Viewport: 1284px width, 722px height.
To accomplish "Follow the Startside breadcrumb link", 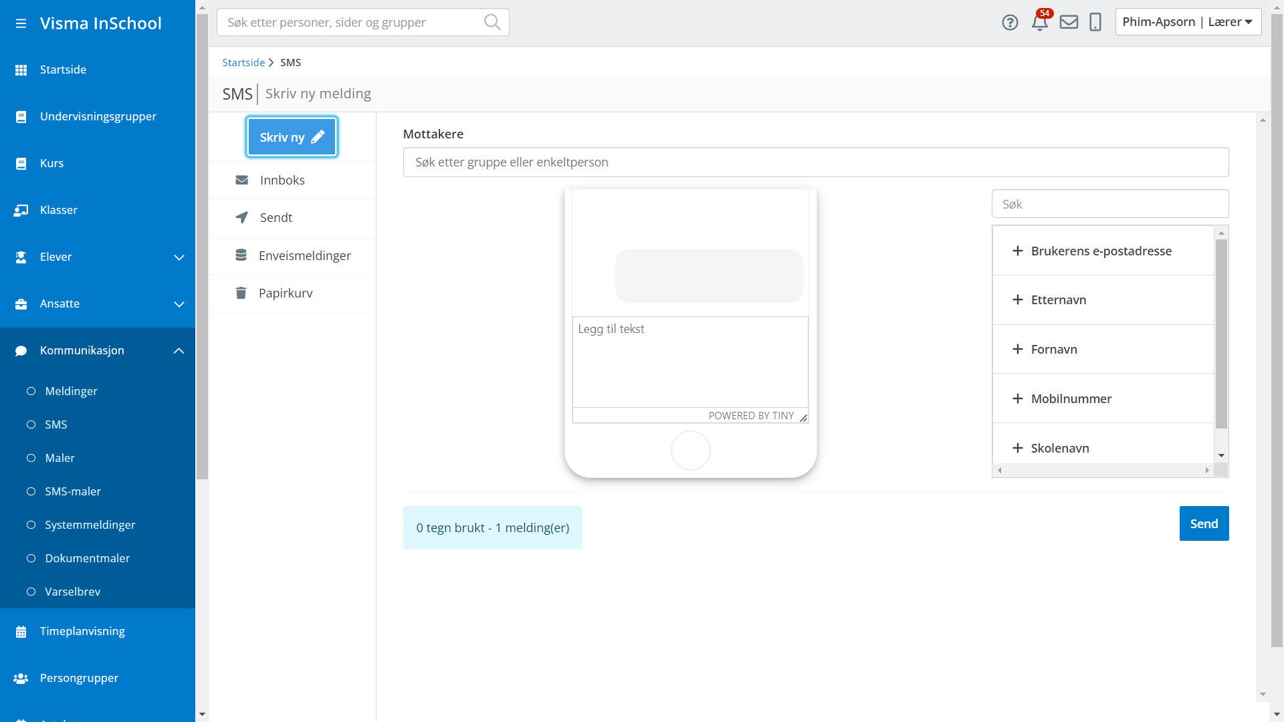I will pos(243,63).
